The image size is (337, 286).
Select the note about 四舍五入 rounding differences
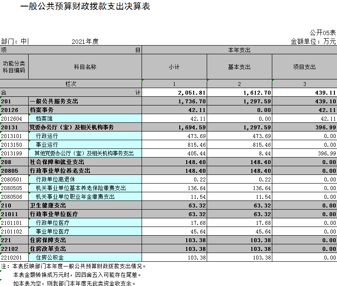click(x=77, y=275)
